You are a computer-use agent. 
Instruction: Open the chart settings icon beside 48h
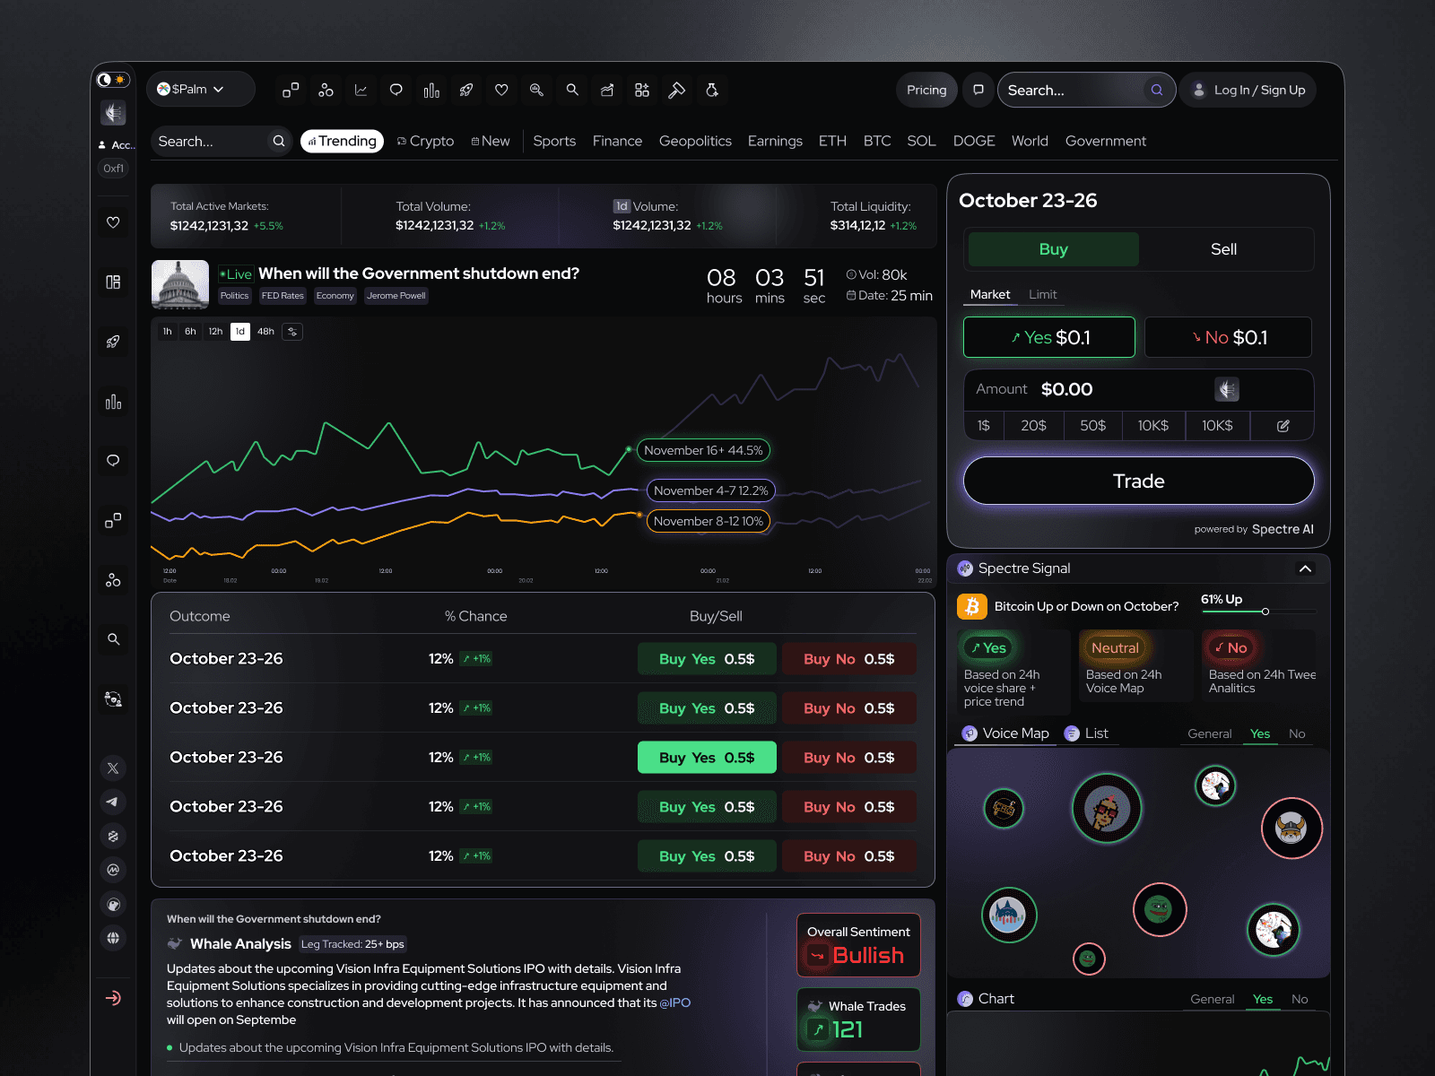(x=292, y=332)
